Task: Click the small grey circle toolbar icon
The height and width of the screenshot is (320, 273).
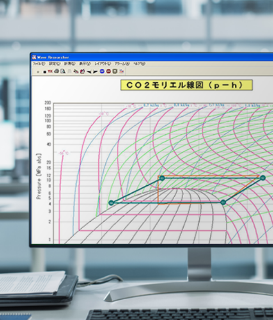Action: coord(38,72)
